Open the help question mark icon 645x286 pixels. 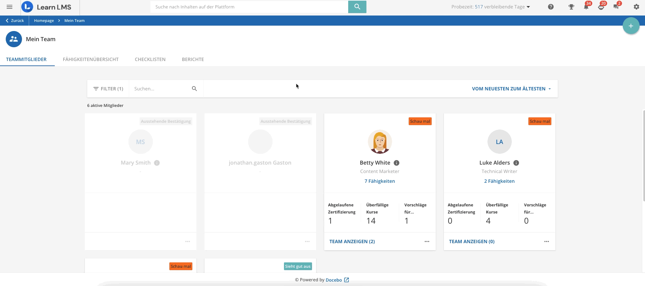[x=551, y=7]
